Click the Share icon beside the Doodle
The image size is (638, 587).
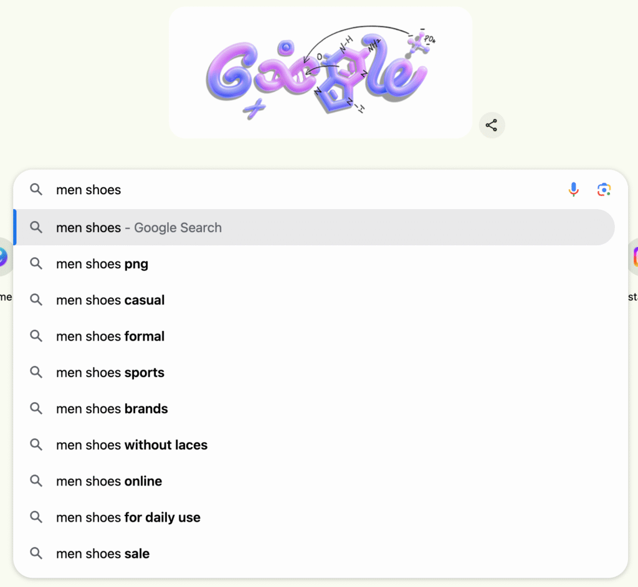point(492,125)
